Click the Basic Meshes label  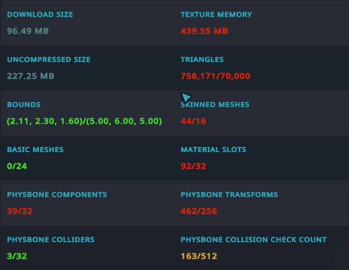click(35, 150)
